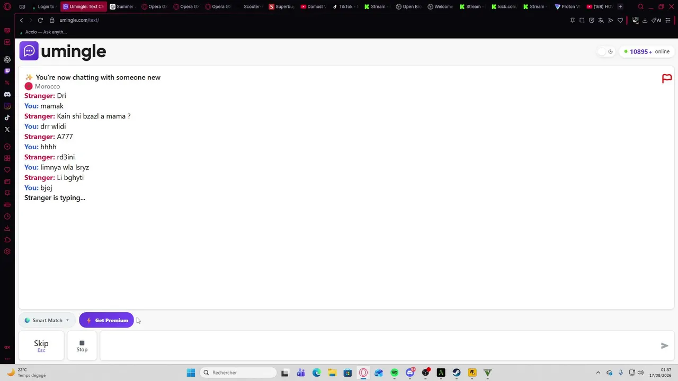This screenshot has width=678, height=381.
Task: Click the pin icon in address bar
Action: point(572,20)
